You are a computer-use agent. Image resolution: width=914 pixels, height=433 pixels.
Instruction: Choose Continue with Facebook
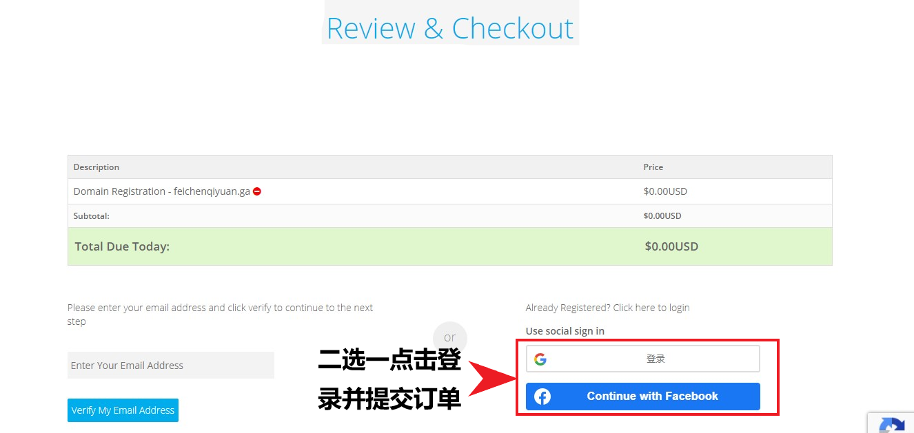pyautogui.click(x=643, y=397)
